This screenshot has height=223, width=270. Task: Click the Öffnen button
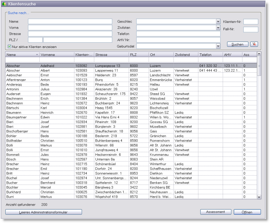247,212
